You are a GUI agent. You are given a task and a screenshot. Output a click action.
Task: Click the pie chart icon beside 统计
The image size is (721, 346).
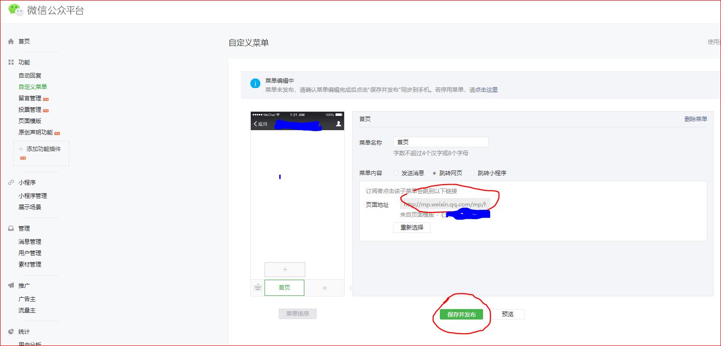(11, 332)
